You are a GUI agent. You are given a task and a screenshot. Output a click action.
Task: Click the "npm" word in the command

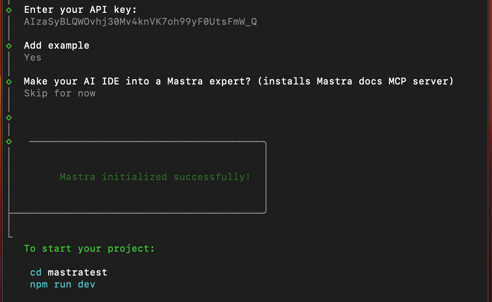pos(39,284)
